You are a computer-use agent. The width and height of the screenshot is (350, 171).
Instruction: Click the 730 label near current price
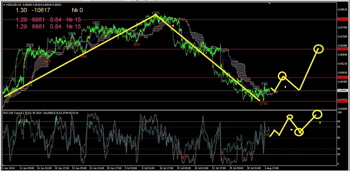264,84
